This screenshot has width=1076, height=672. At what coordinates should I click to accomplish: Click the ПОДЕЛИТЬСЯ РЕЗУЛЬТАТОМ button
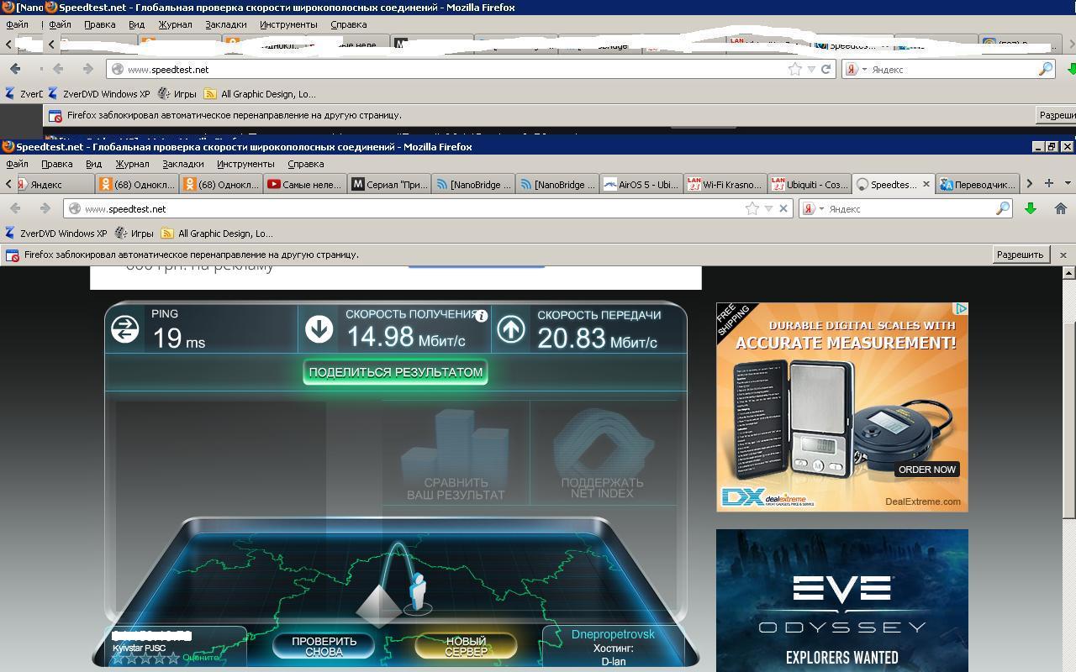pos(395,372)
